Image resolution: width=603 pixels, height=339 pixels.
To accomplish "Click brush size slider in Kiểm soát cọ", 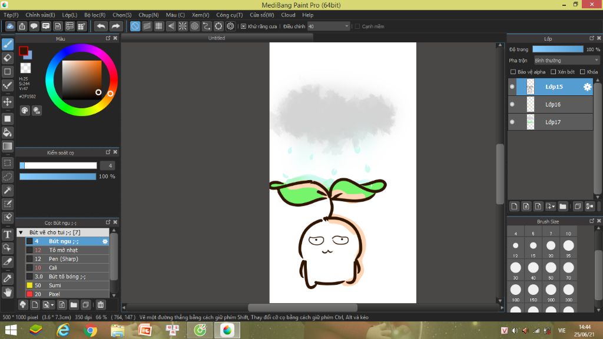I will click(x=58, y=165).
